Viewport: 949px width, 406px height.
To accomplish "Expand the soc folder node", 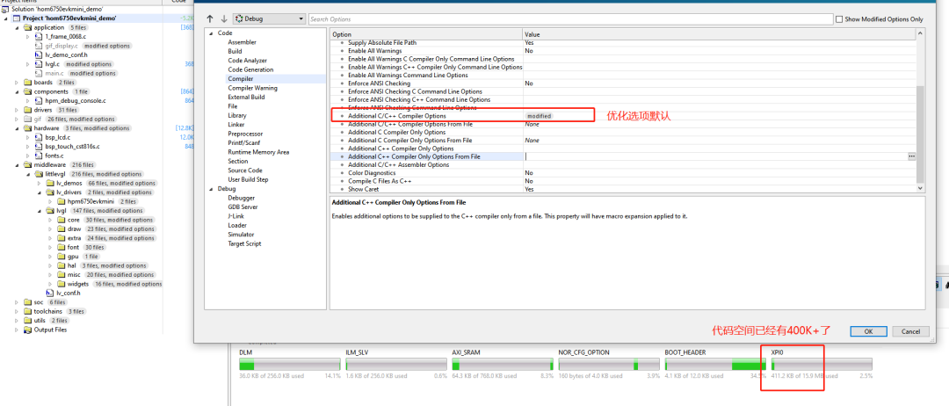I will click(x=17, y=302).
